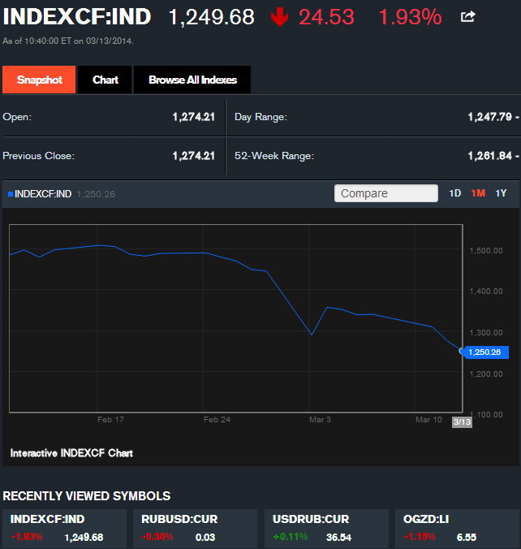The height and width of the screenshot is (549, 521).
Task: Click the share arrow icon beside percentage change
Action: (x=468, y=16)
